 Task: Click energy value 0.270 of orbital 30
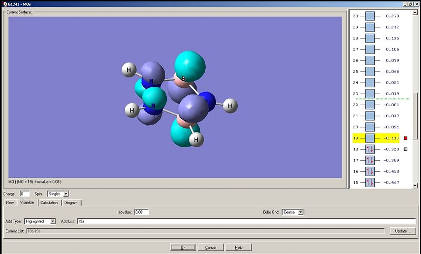392,16
